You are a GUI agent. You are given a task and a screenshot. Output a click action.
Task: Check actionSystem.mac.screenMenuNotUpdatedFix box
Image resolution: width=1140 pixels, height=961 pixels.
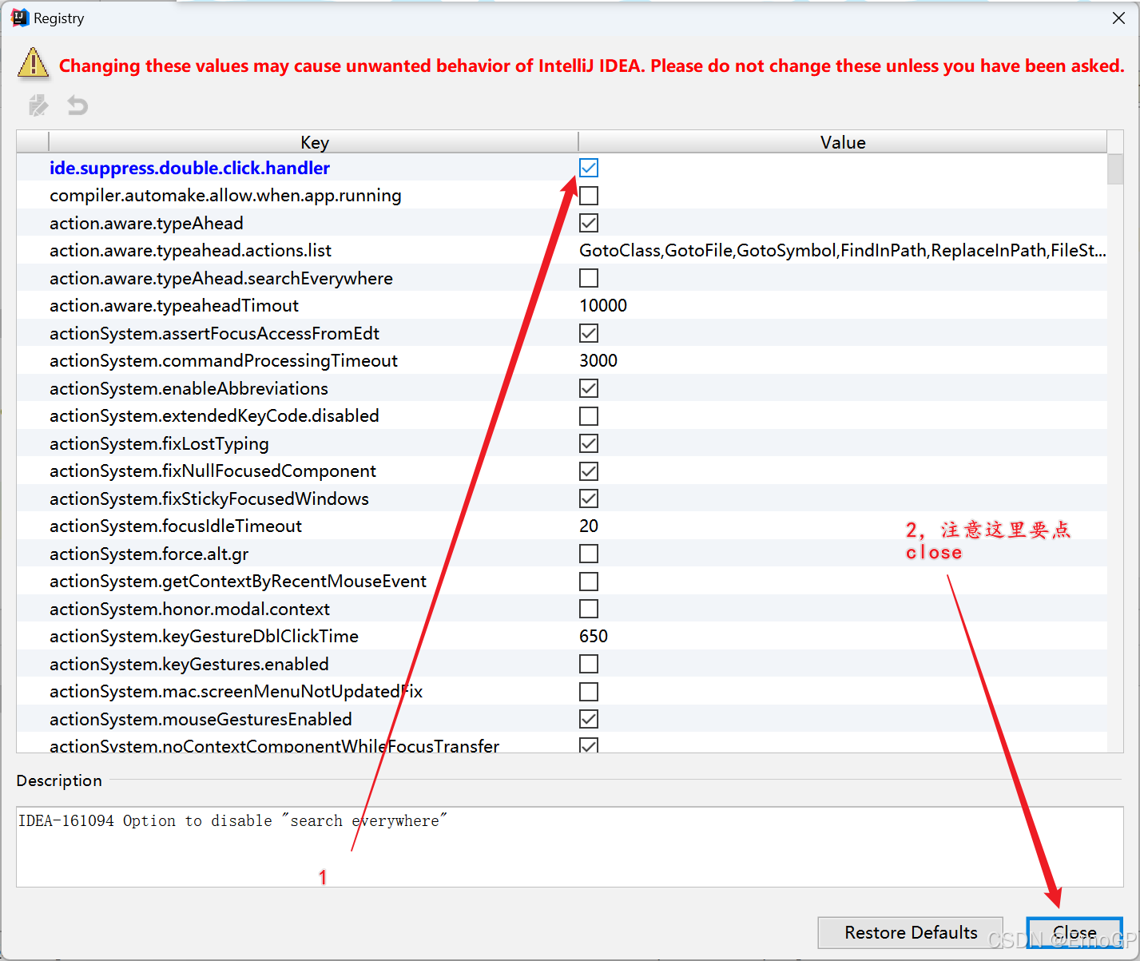tap(589, 692)
